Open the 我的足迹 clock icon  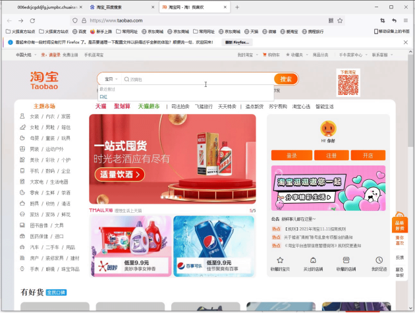(379, 260)
